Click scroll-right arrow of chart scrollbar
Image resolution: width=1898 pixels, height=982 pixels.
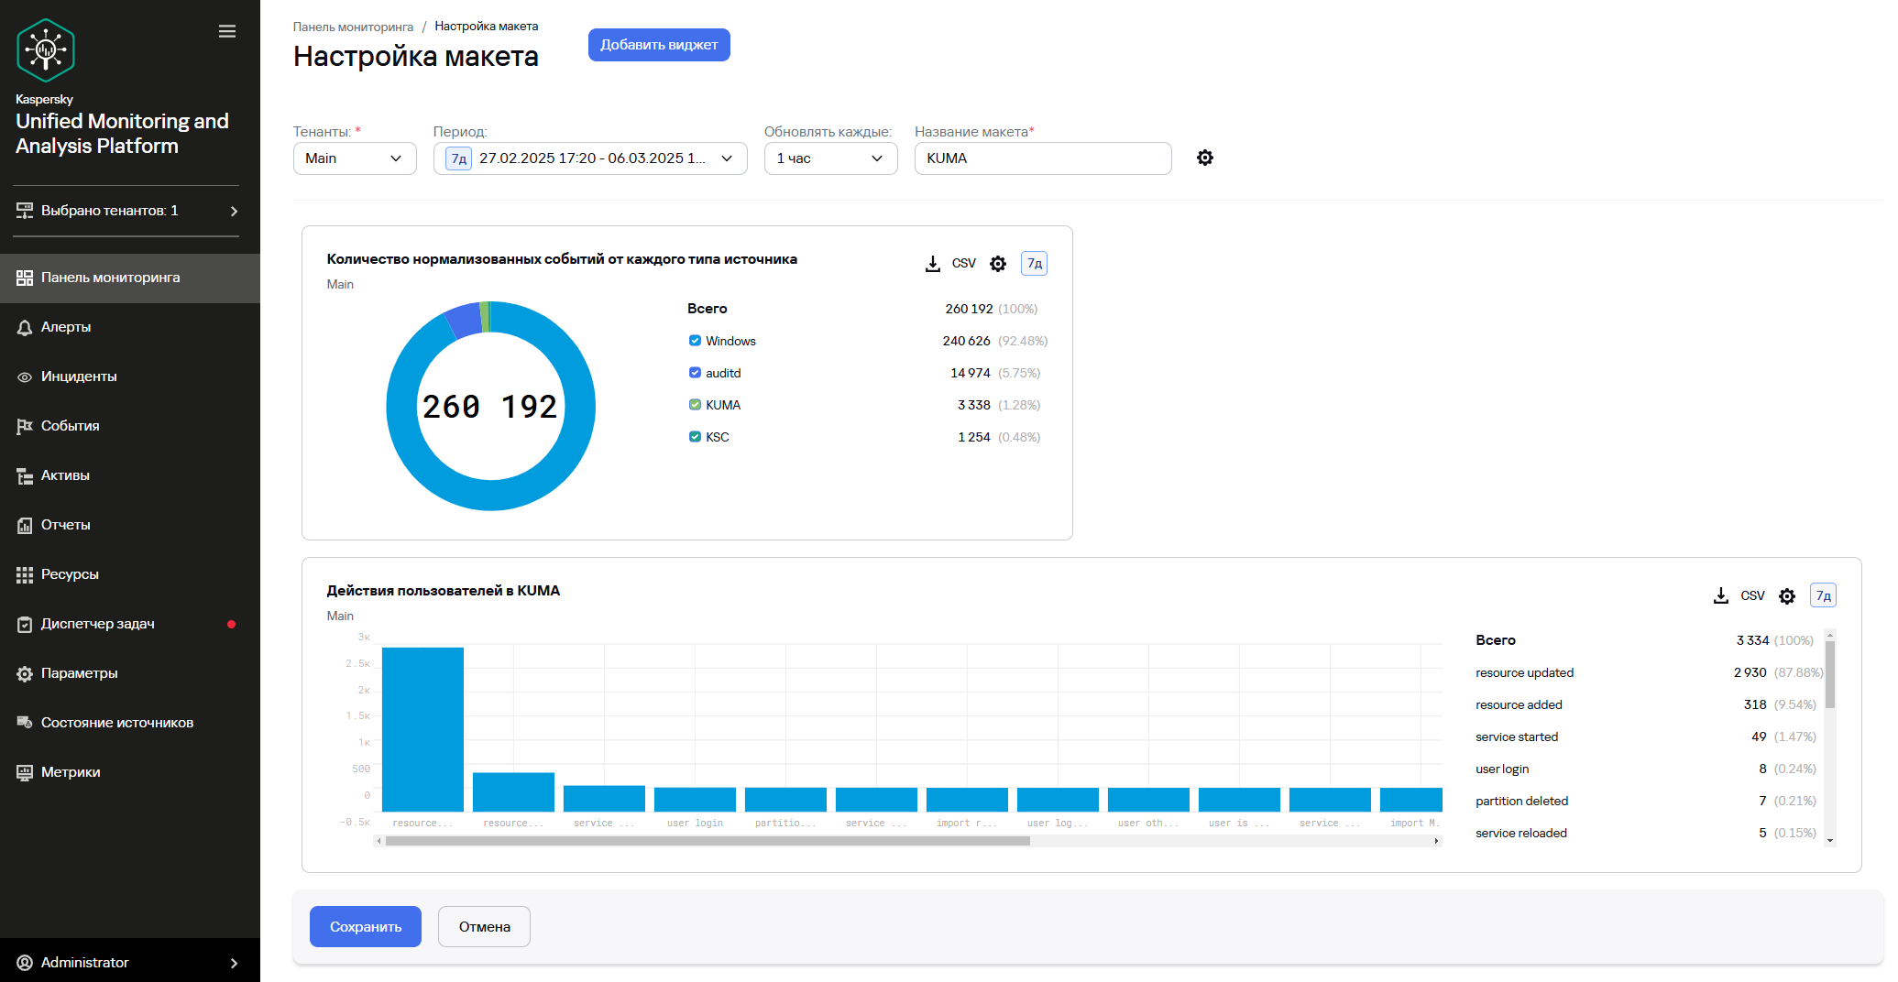(1436, 841)
